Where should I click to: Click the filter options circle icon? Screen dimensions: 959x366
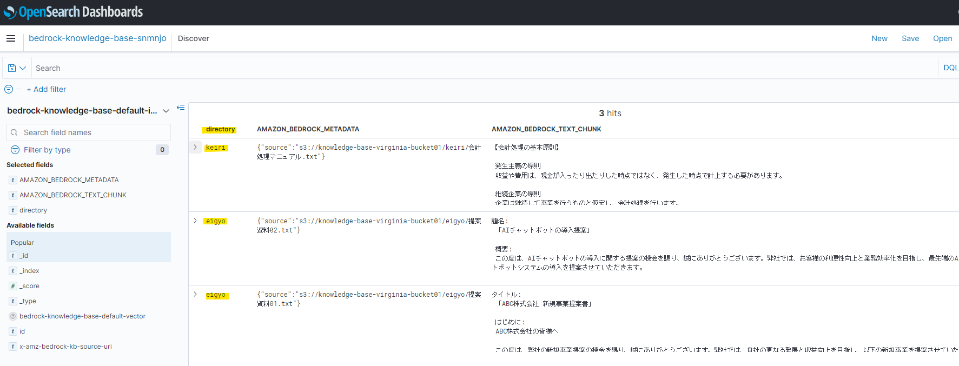pos(9,89)
